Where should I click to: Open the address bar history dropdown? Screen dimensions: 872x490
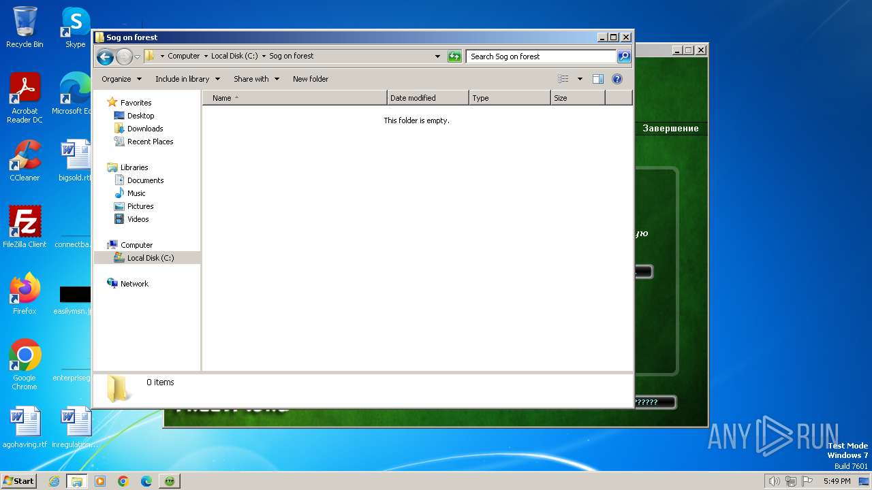(437, 56)
